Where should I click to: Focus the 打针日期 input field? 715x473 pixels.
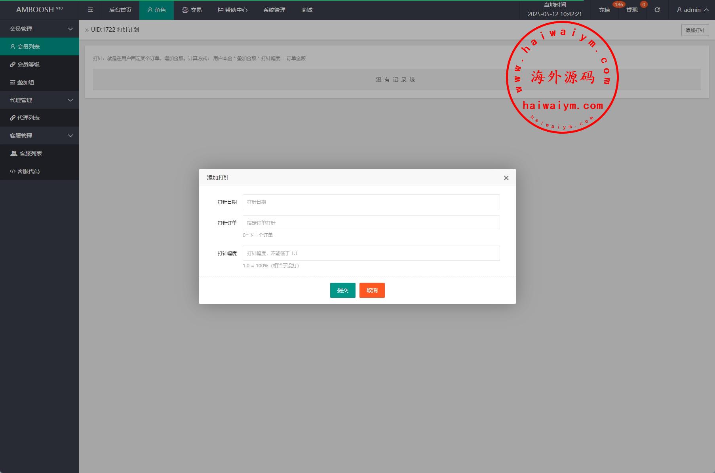coord(371,202)
